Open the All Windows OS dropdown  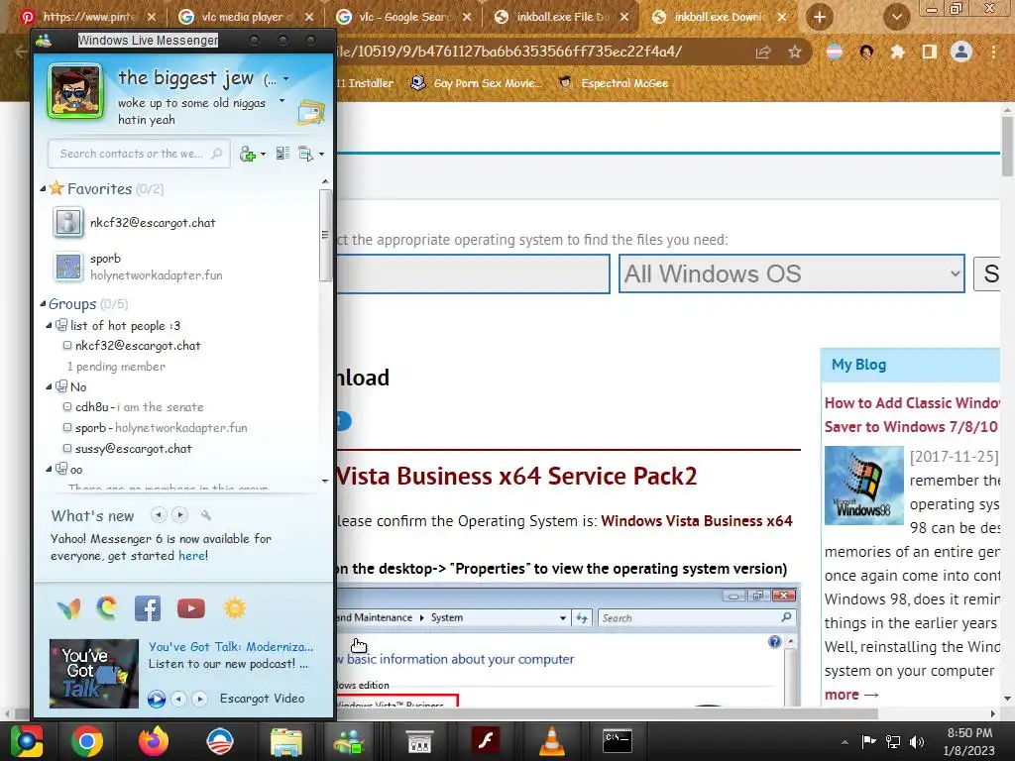[x=792, y=273]
